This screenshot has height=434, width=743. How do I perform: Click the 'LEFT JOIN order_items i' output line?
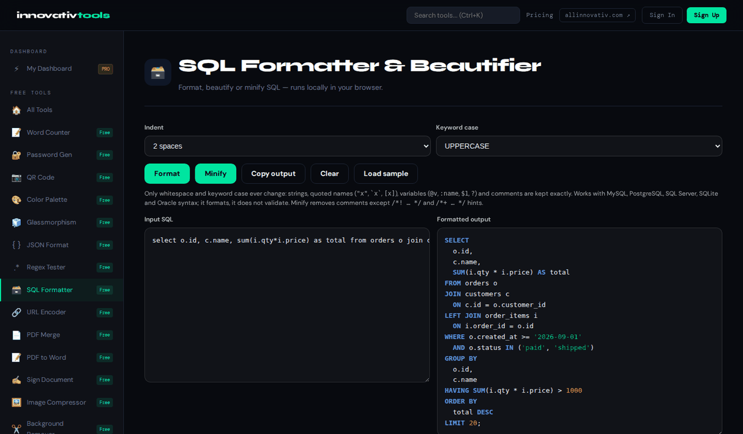click(x=491, y=315)
